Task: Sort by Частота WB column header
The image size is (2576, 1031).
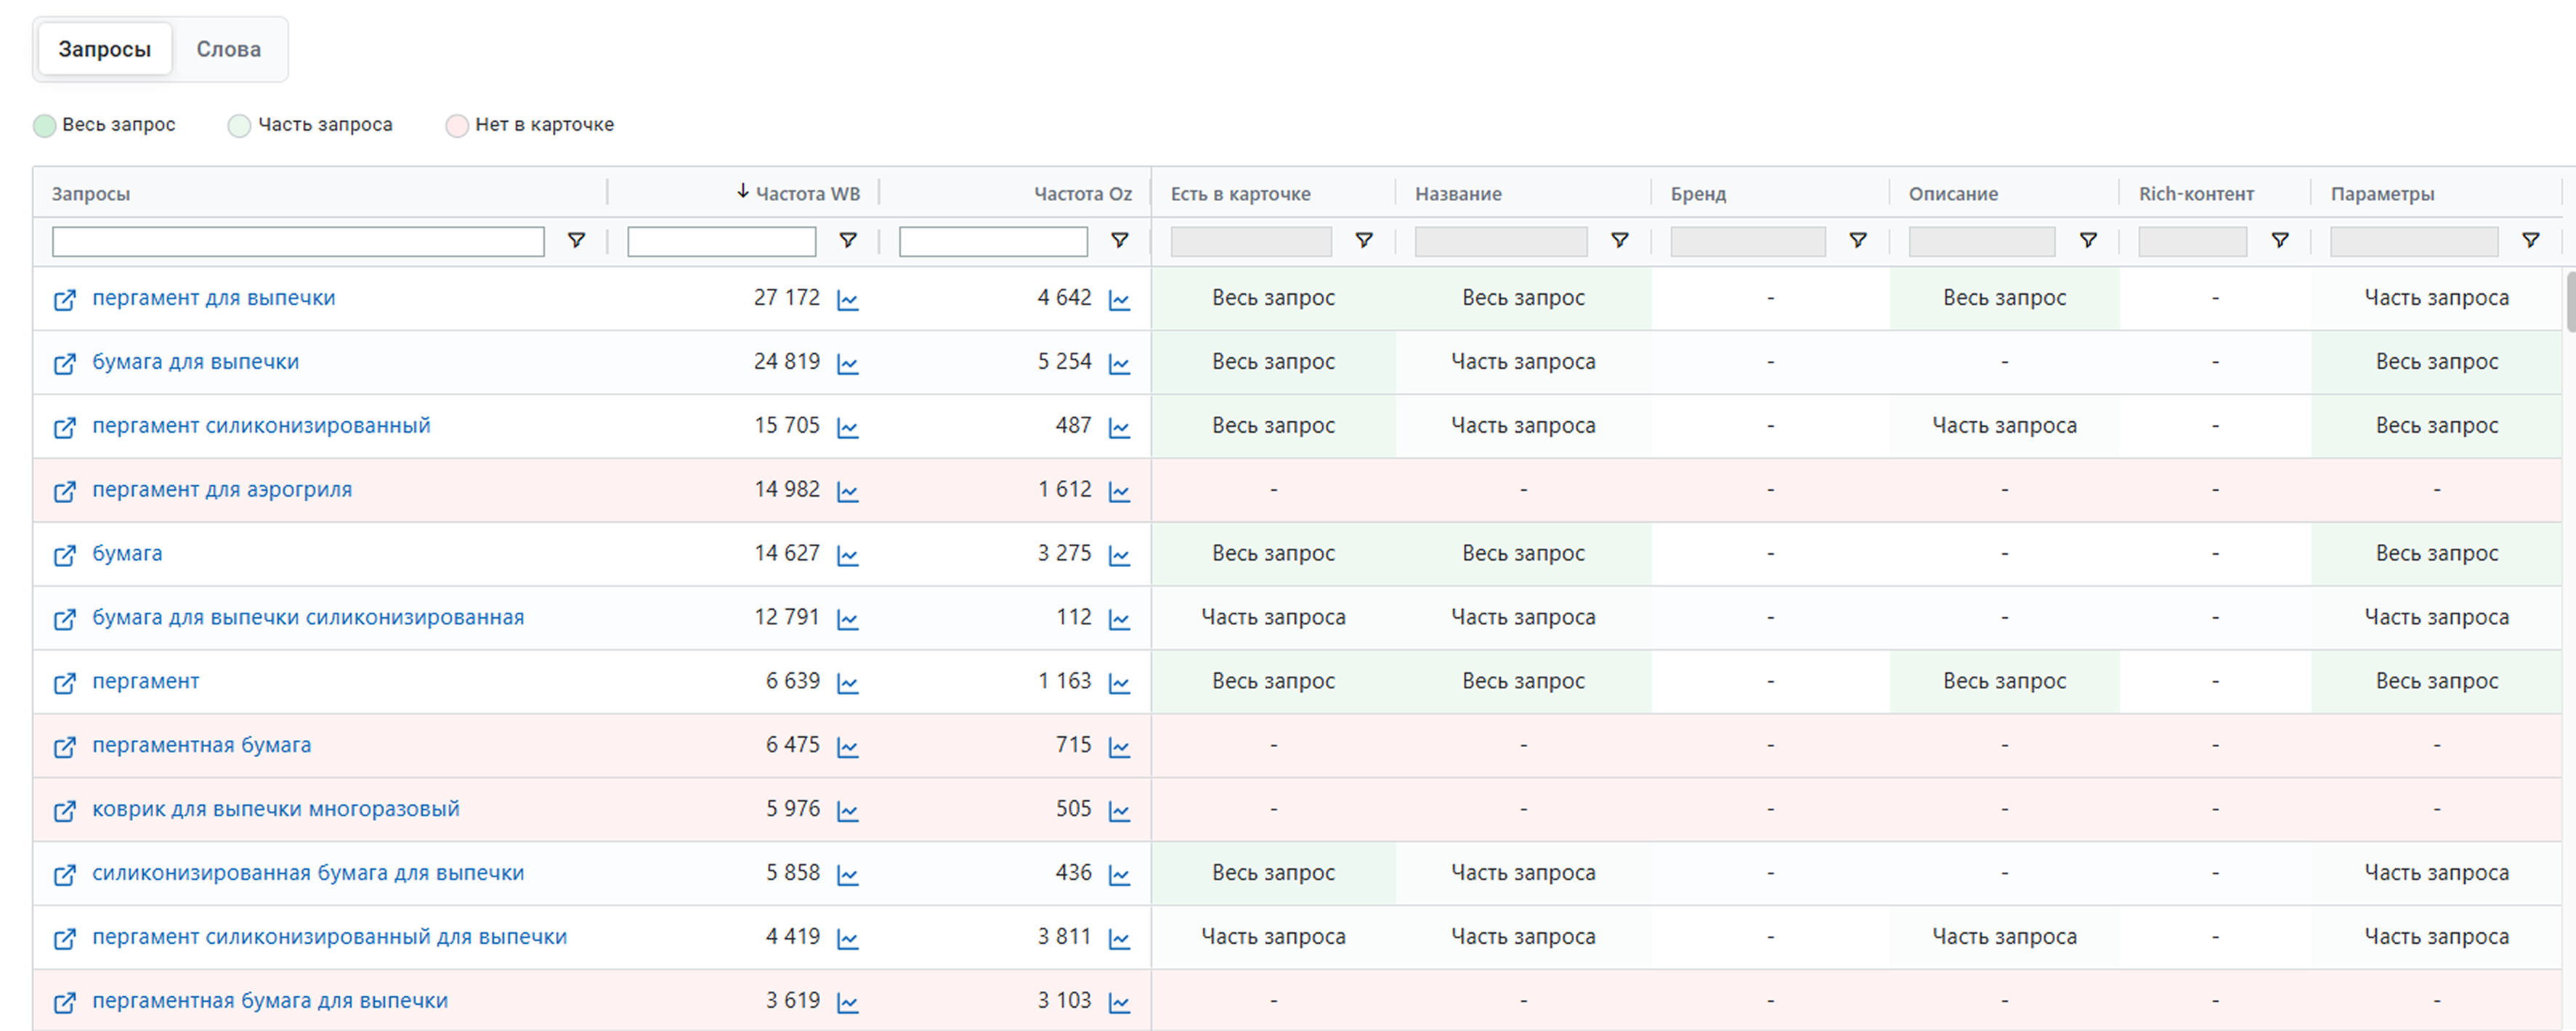Action: click(x=806, y=194)
